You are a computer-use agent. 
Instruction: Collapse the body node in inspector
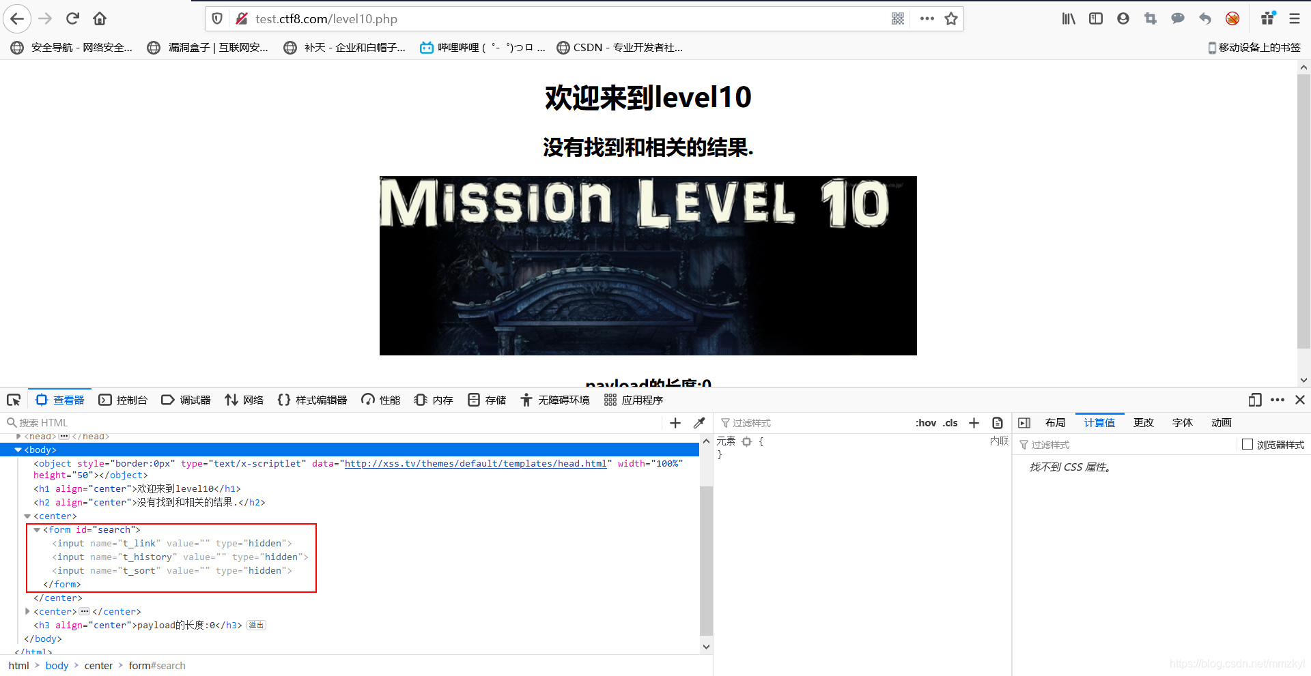pyautogui.click(x=18, y=450)
